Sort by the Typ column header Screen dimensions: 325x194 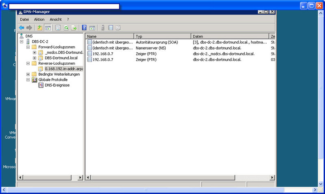pyautogui.click(x=162, y=36)
